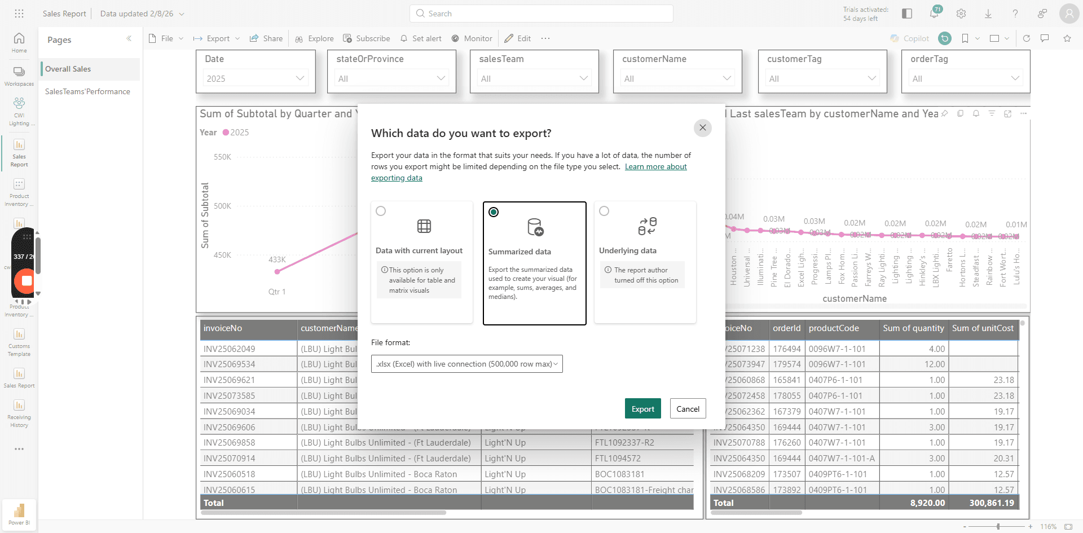Open Workspaces from the left navigation
The width and height of the screenshot is (1083, 533).
(x=19, y=76)
